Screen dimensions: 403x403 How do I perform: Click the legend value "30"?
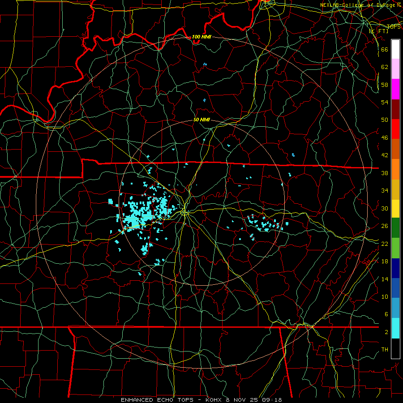[385, 208]
